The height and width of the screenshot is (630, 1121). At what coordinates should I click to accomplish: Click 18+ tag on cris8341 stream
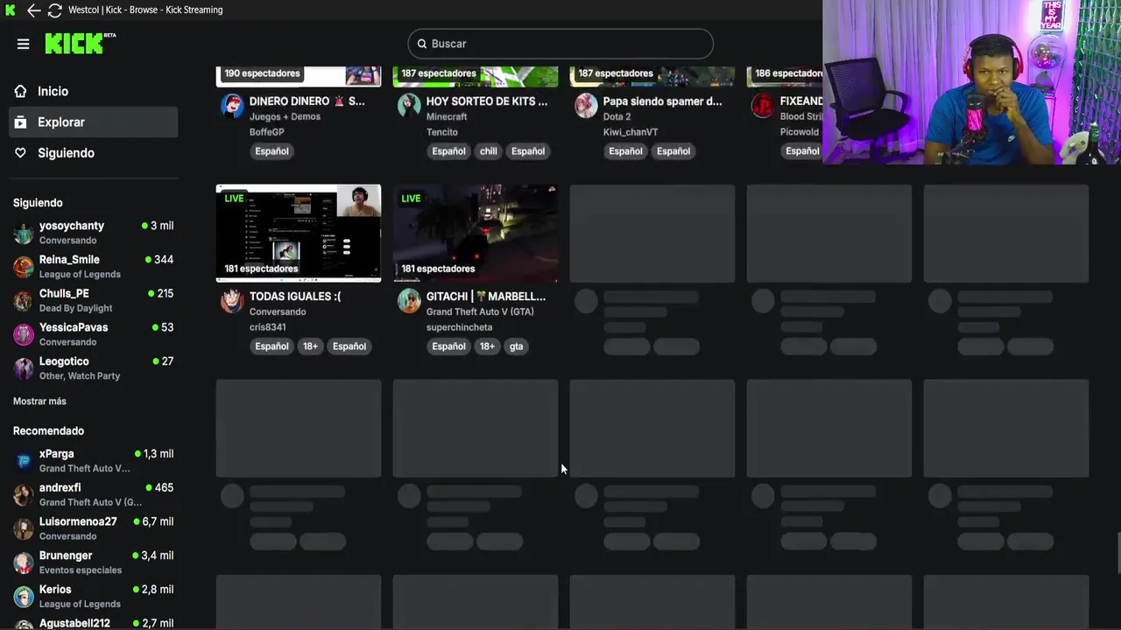pyautogui.click(x=311, y=346)
